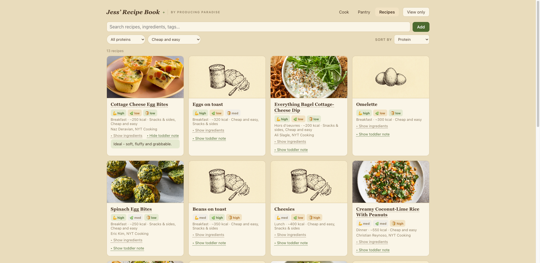Open the Pantry page
This screenshot has width=540, height=263.
(x=364, y=12)
